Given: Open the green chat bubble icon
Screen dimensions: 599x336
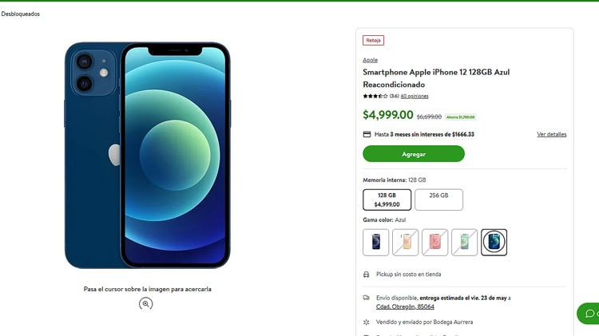Looking at the screenshot, I should point(589,314).
